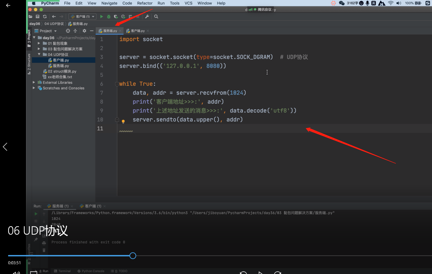
Task: Expand the 01 黏包现象 folder
Action: (x=39, y=43)
